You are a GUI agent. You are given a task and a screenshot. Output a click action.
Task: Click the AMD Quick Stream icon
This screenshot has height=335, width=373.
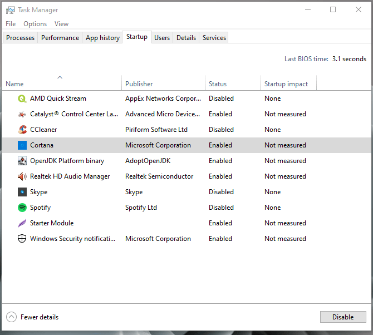tap(22, 98)
